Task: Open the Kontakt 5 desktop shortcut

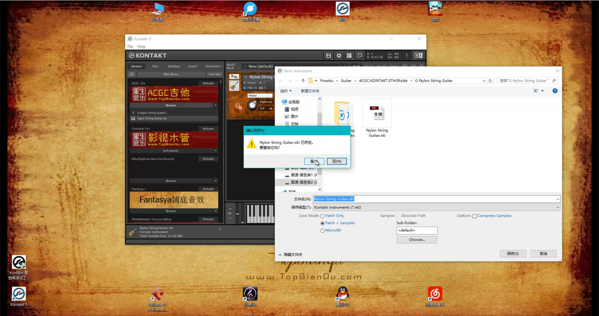Action: pos(19,296)
